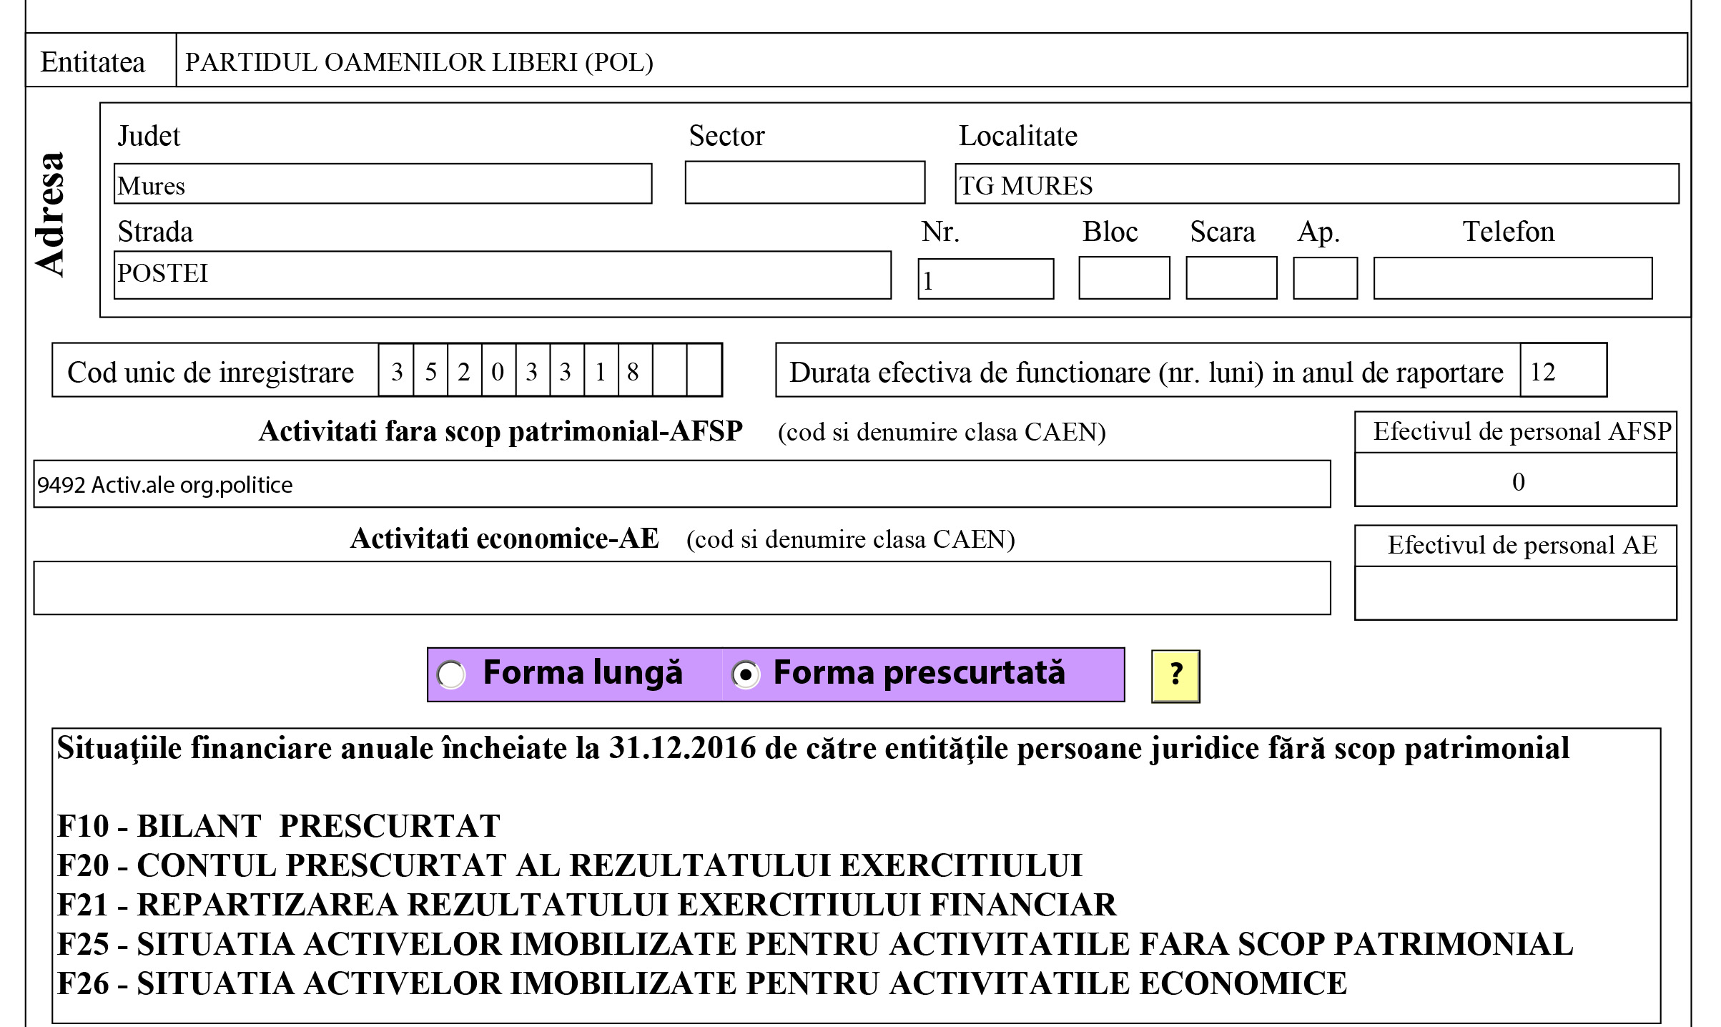Image resolution: width=1721 pixels, height=1027 pixels.
Task: Select the Forma lungă radio button
Action: [452, 674]
